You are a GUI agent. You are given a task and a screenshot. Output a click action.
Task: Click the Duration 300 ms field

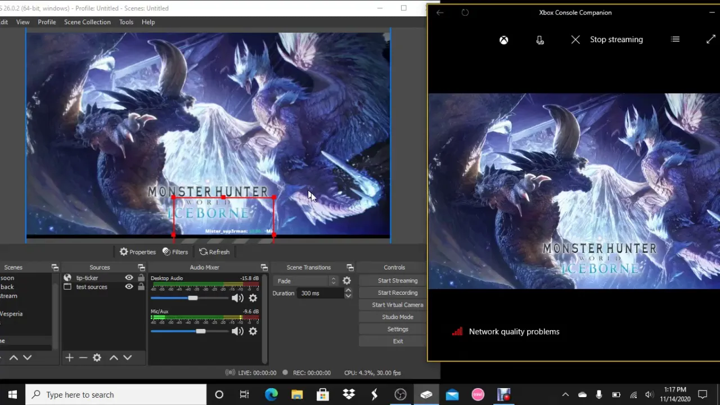[321, 293]
